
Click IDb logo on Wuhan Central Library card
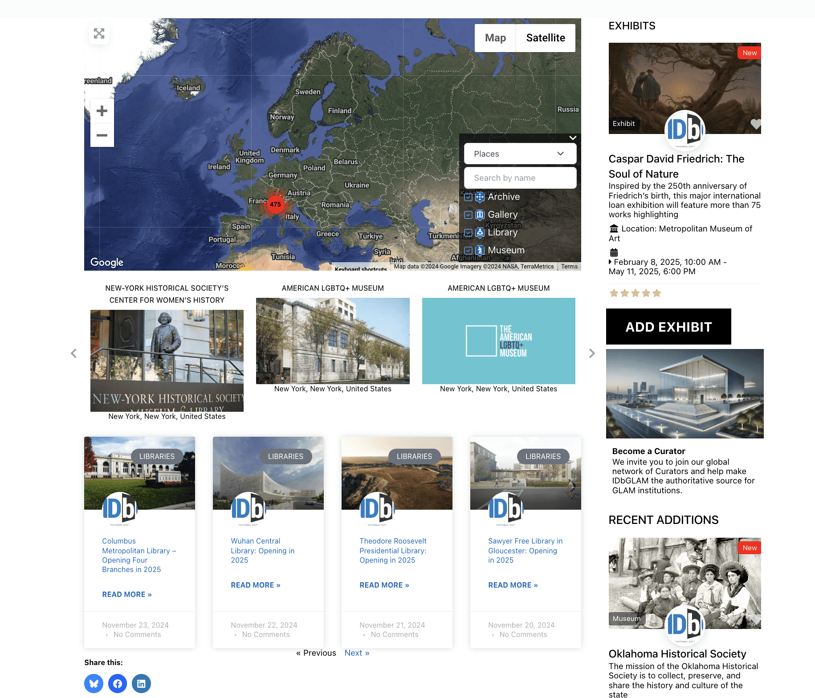tap(249, 509)
